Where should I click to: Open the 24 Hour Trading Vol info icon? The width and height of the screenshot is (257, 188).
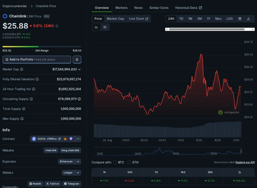click(34, 89)
